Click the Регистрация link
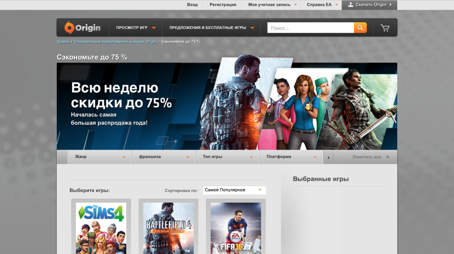 point(223,5)
